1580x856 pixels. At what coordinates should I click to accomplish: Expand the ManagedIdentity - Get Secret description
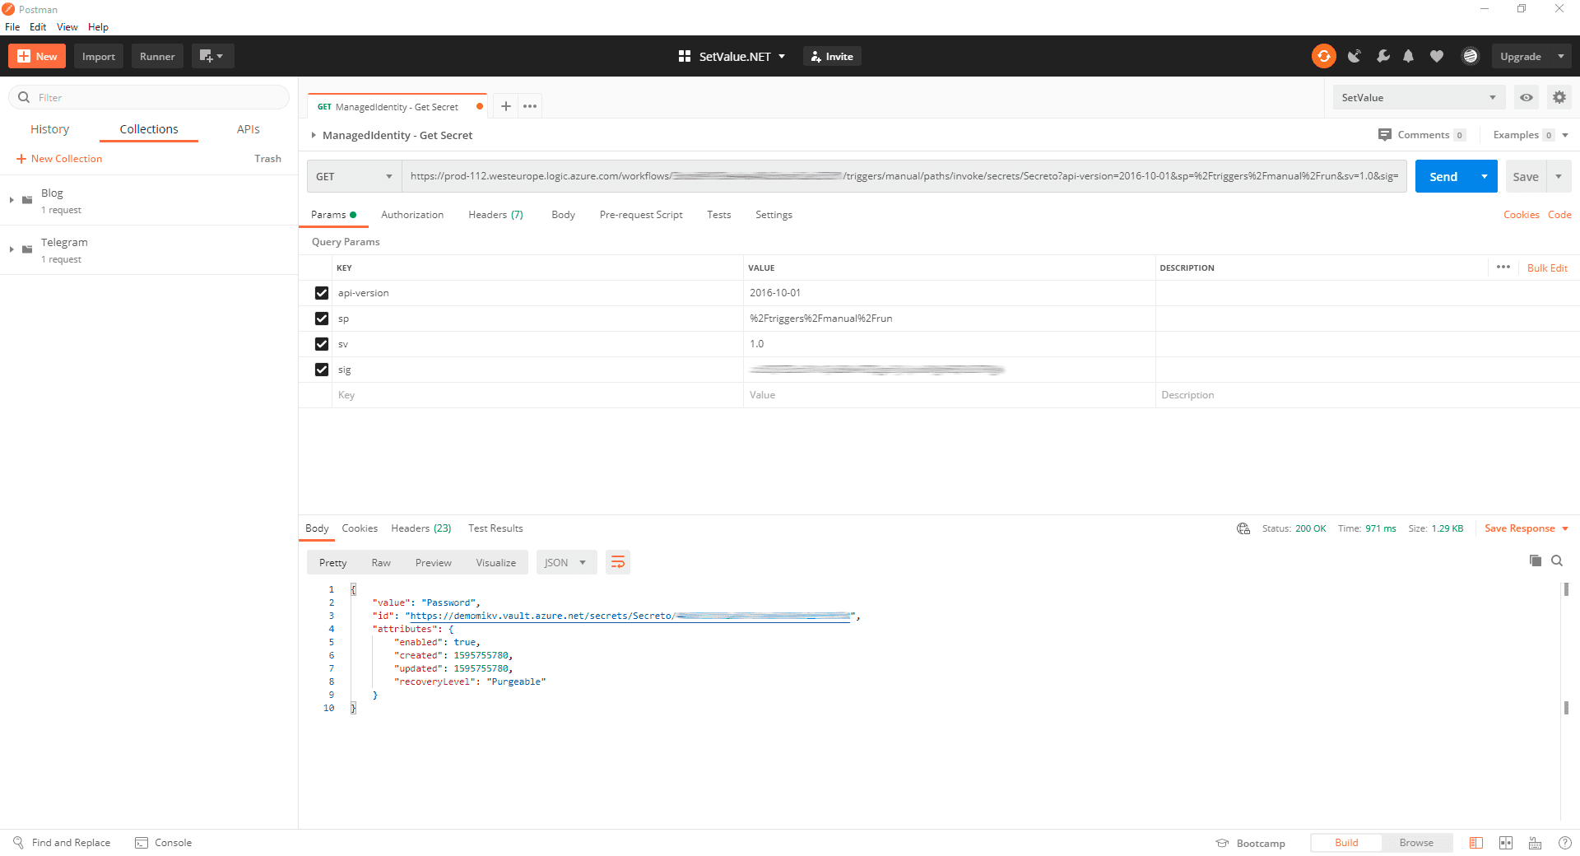pyautogui.click(x=314, y=135)
